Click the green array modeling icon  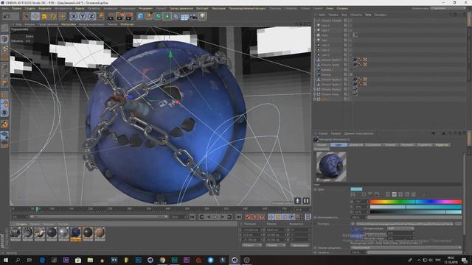[x=167, y=16]
